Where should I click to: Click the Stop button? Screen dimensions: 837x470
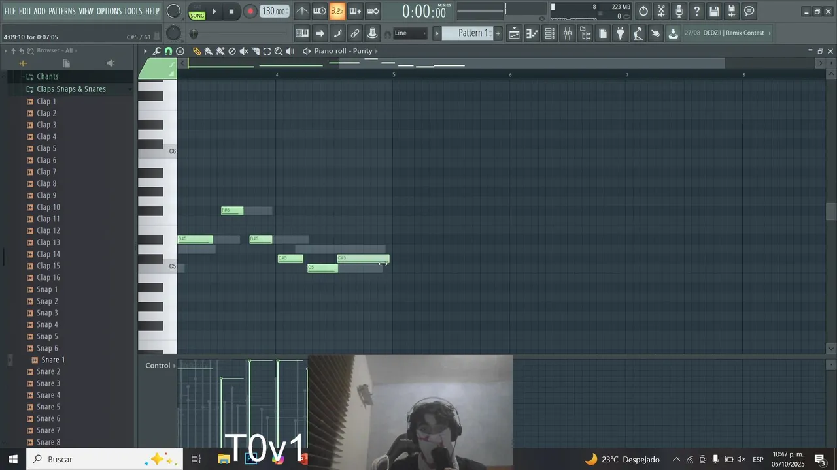click(231, 11)
